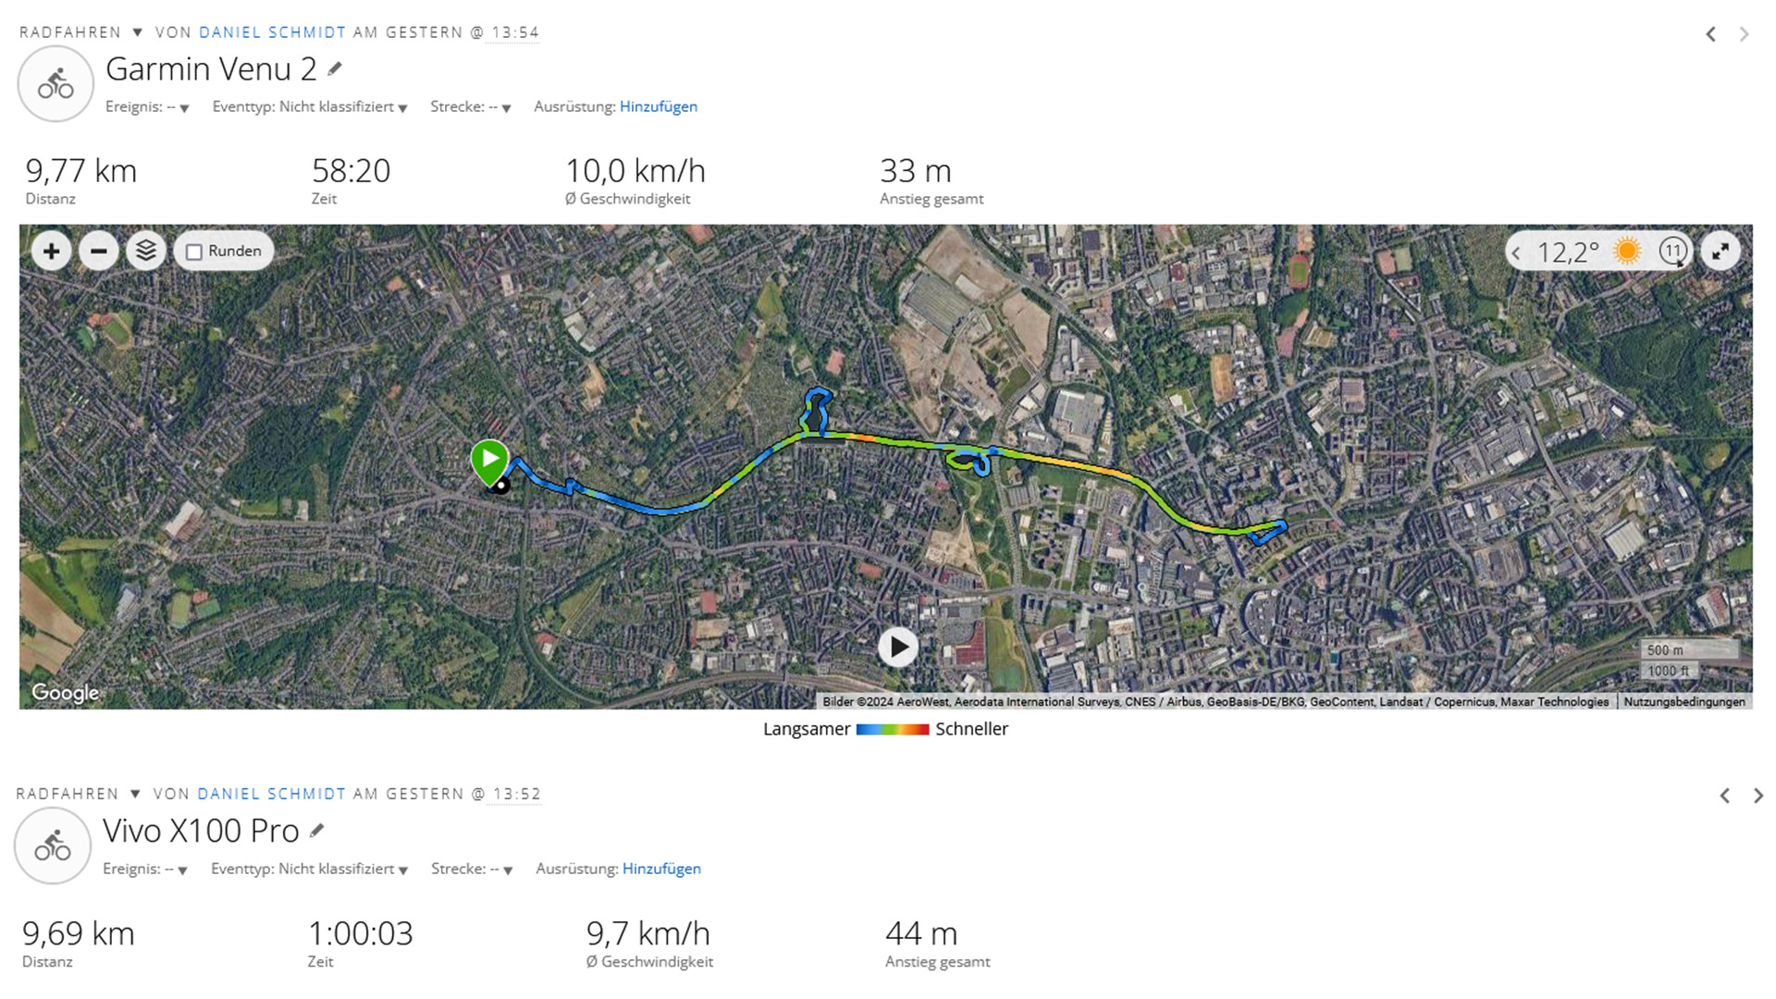Open Radfahren menu above Vivo X100 Pro
The image size is (1776, 999).
[135, 794]
